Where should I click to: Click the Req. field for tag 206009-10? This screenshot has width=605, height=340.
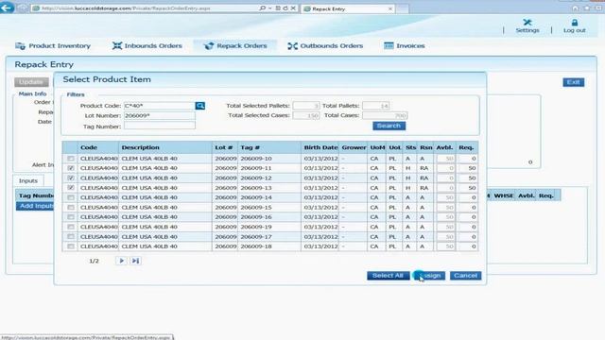[x=467, y=159]
